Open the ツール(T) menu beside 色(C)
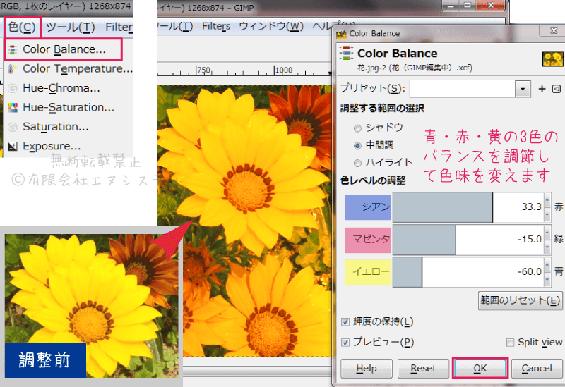 (71, 27)
